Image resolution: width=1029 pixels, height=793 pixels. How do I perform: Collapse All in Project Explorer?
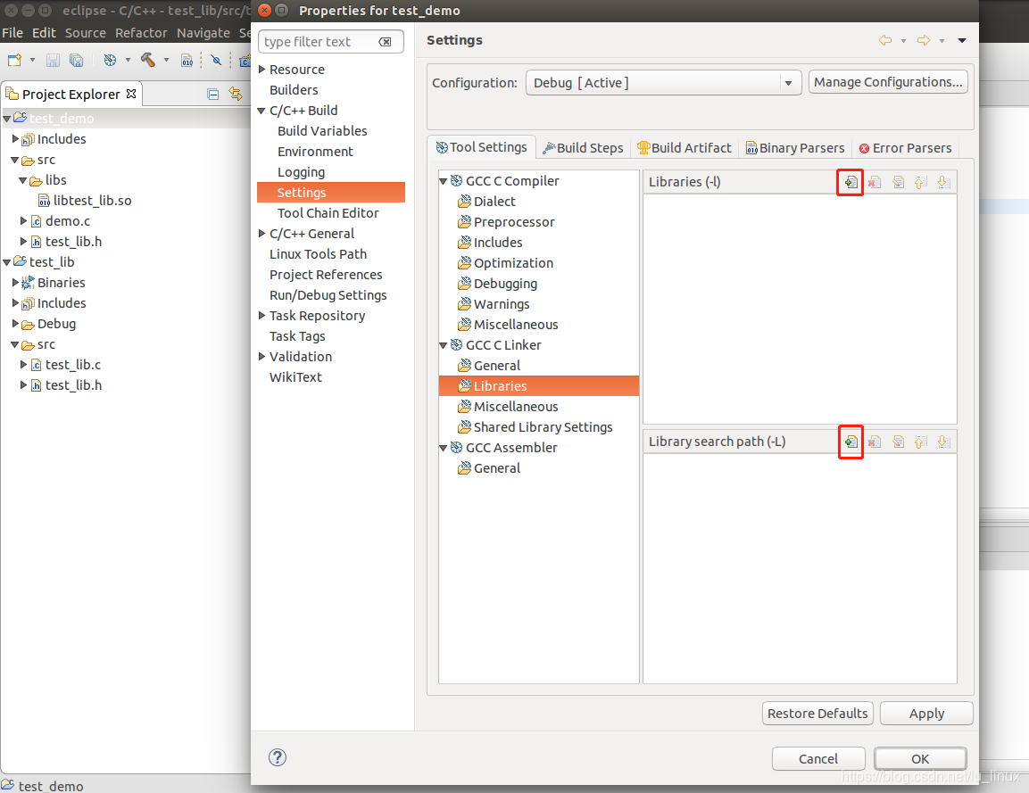pyautogui.click(x=212, y=95)
